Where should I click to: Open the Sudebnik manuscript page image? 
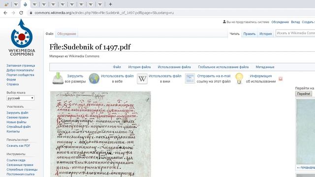click(100, 134)
